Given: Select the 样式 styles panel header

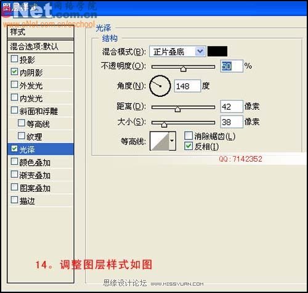Looking at the screenshot, I should 41,32.
